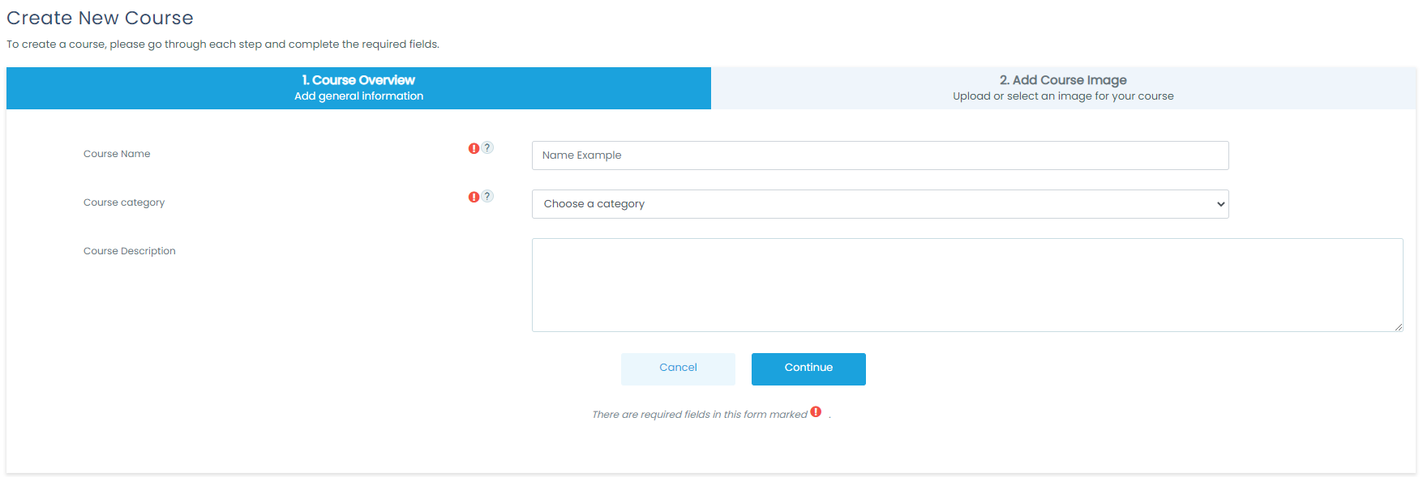Click the help question mark beside Course Name
Viewport: 1423px width, 477px height.
click(x=487, y=147)
